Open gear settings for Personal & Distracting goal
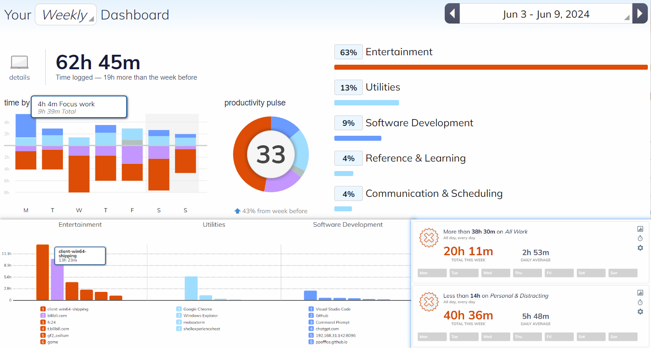Image resolution: width=651 pixels, height=348 pixels. tap(640, 312)
